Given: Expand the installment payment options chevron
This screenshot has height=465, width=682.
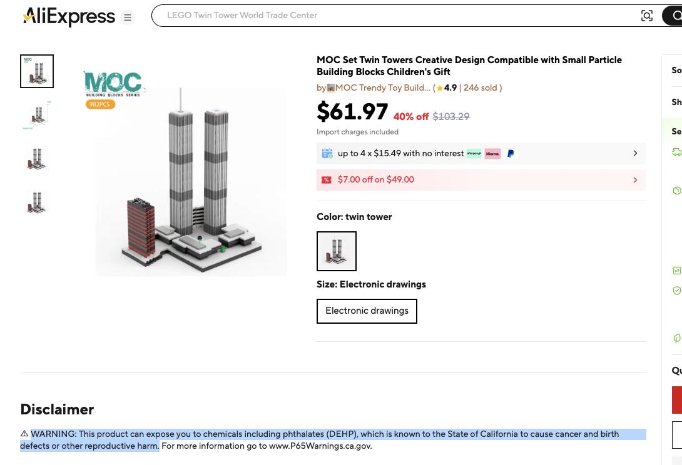Looking at the screenshot, I should click(635, 154).
